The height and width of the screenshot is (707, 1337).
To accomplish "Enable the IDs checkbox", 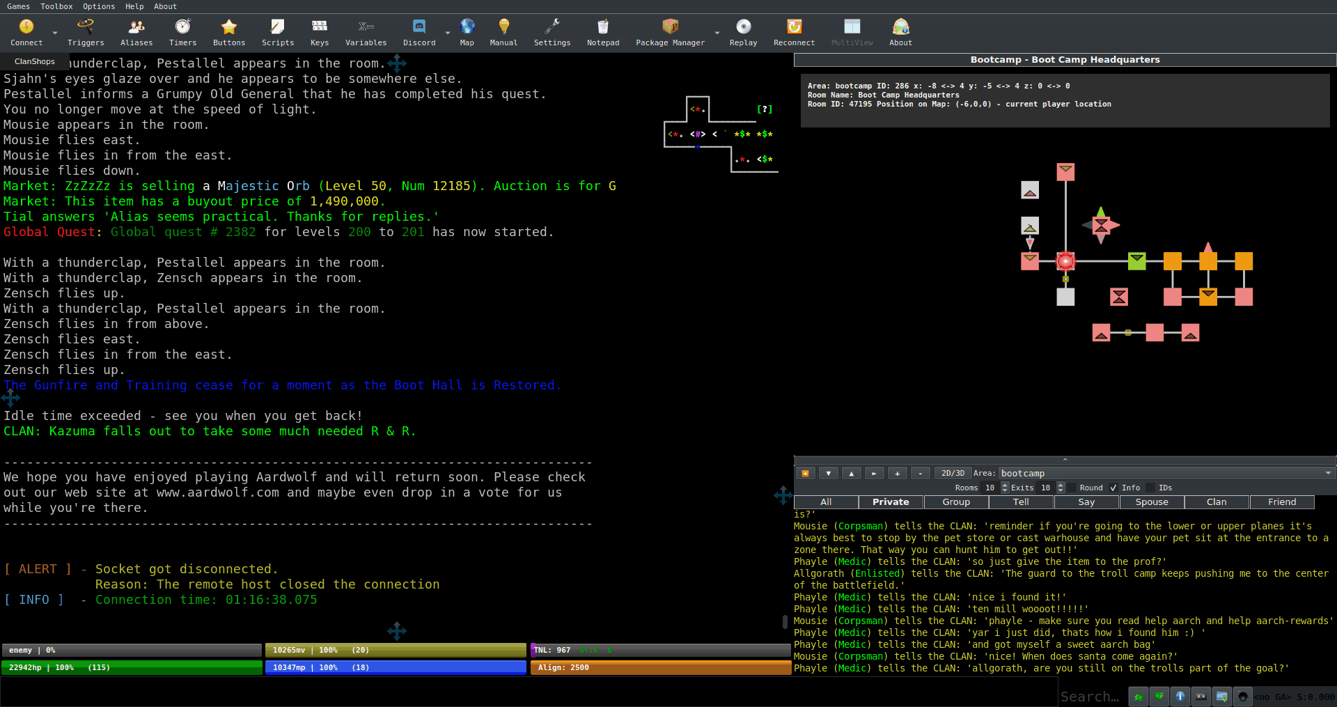I will [x=1150, y=488].
